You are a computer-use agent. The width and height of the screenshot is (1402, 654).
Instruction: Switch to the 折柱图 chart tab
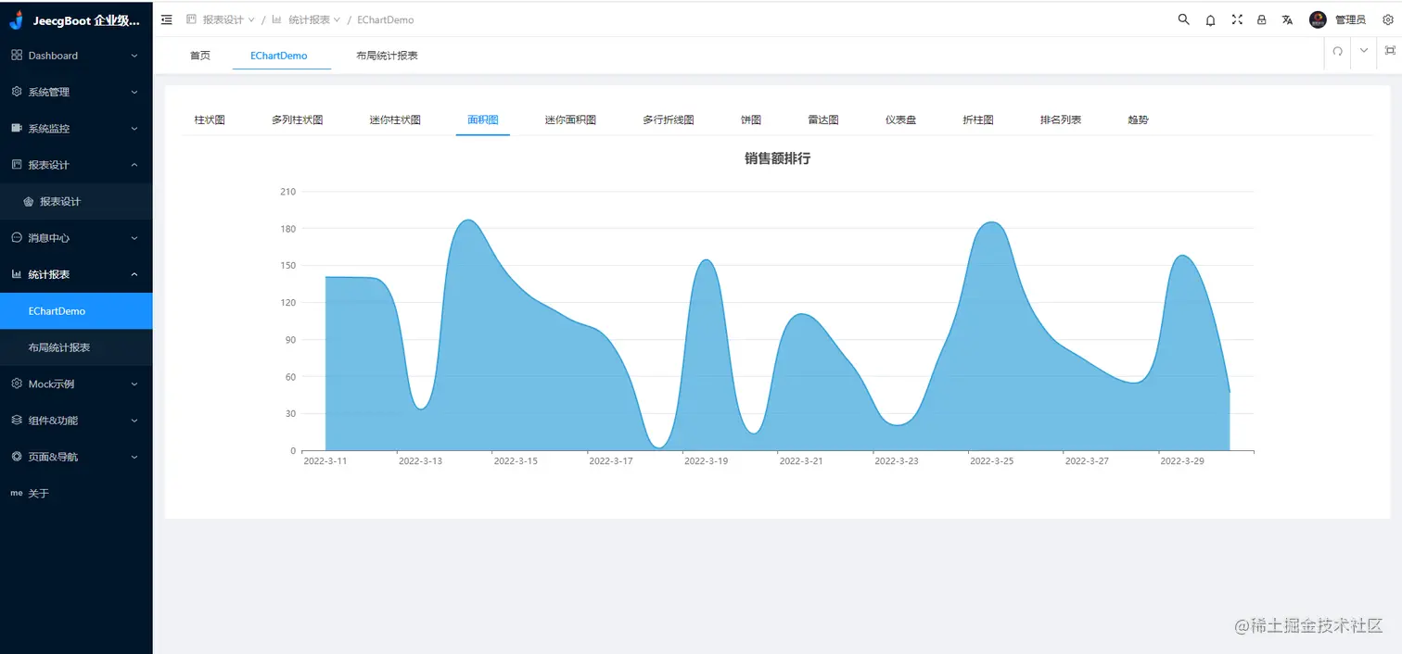[978, 119]
